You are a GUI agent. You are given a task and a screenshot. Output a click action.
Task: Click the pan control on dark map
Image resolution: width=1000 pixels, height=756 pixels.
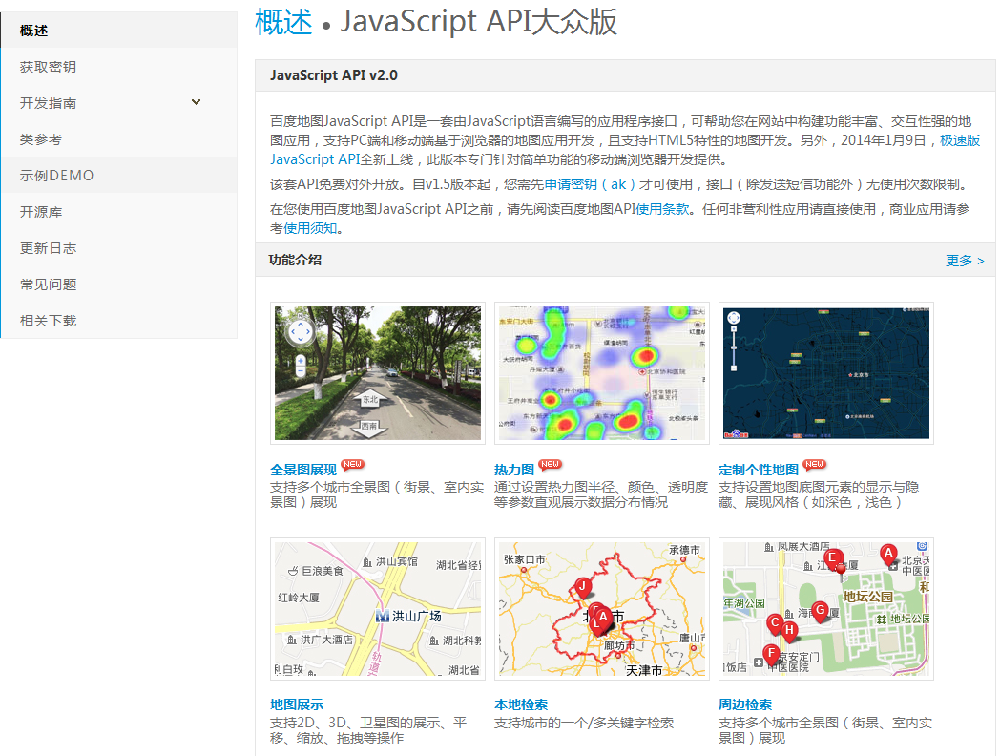(734, 318)
